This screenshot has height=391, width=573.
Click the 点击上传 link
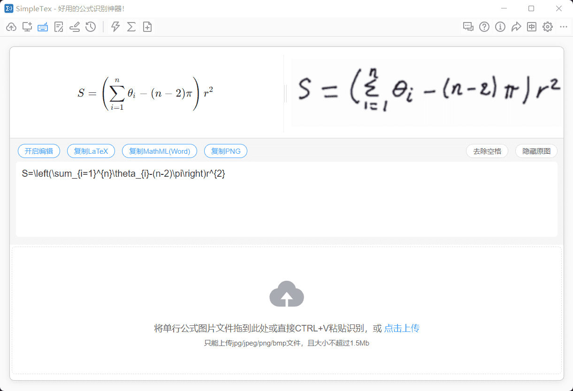[402, 328]
